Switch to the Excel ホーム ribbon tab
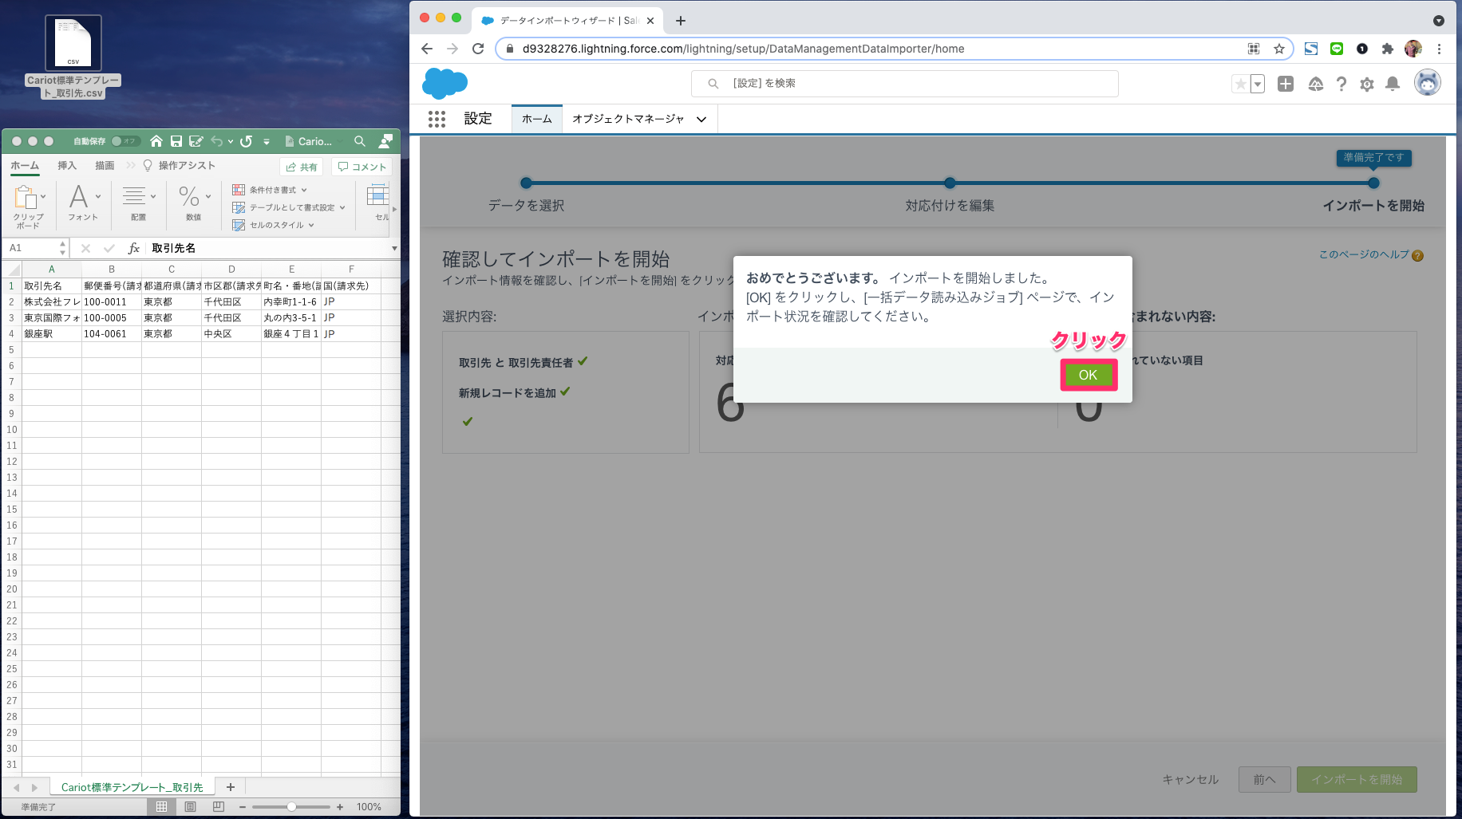The image size is (1462, 819). (25, 166)
